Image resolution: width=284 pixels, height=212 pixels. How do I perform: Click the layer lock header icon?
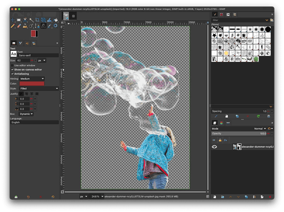click(x=220, y=140)
